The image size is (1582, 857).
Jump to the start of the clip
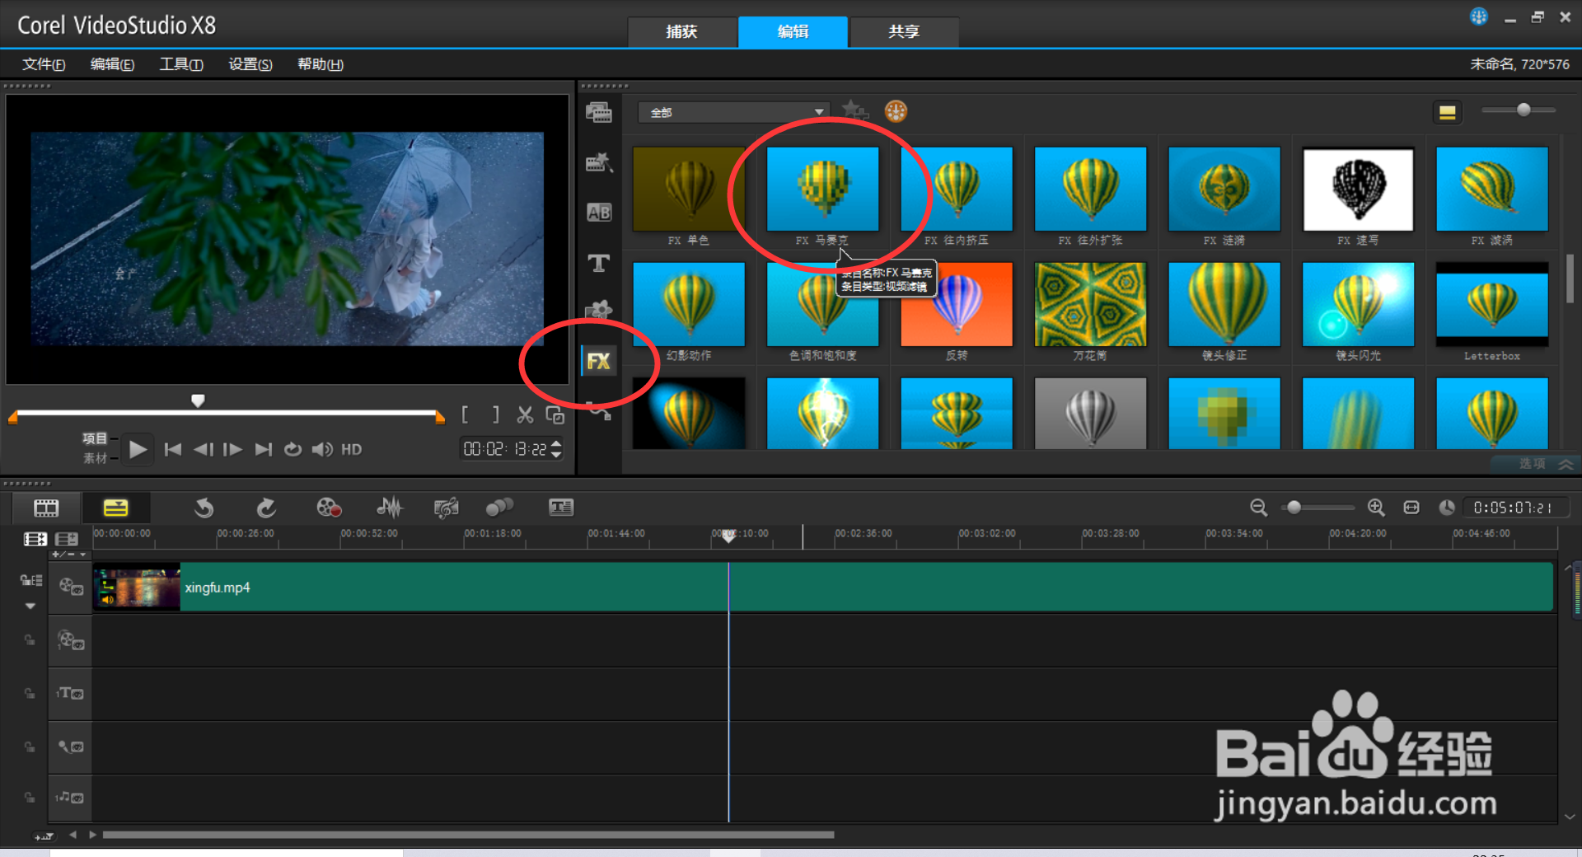[x=172, y=449]
